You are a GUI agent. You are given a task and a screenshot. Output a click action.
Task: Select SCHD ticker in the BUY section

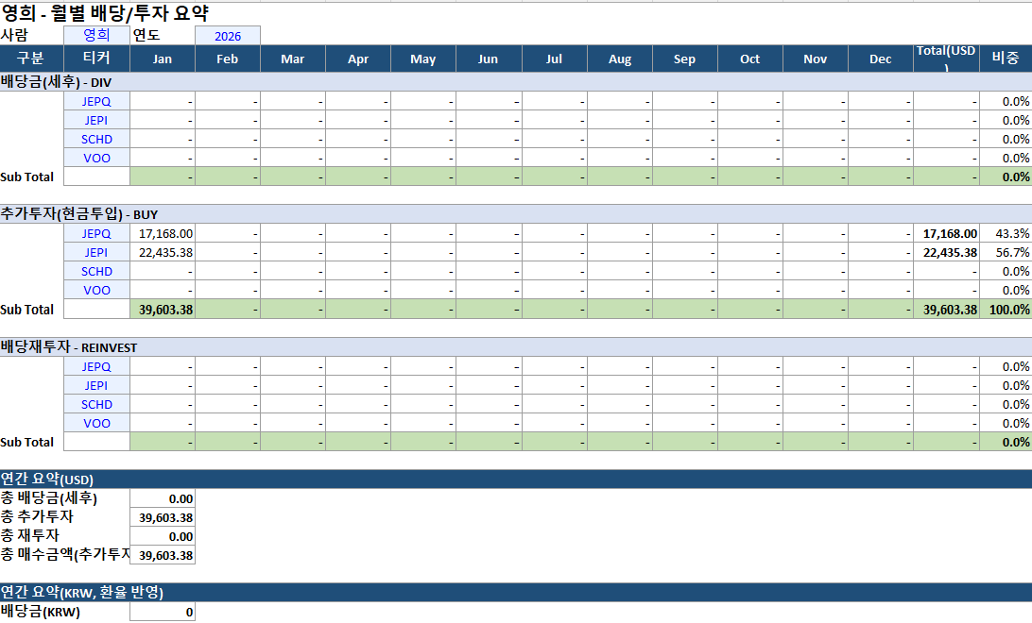pos(96,272)
